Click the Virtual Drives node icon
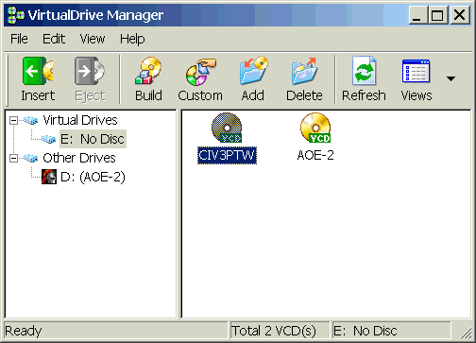This screenshot has height=343, width=476. 31,120
